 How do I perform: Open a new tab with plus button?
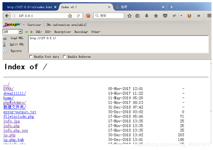click(x=172, y=7)
